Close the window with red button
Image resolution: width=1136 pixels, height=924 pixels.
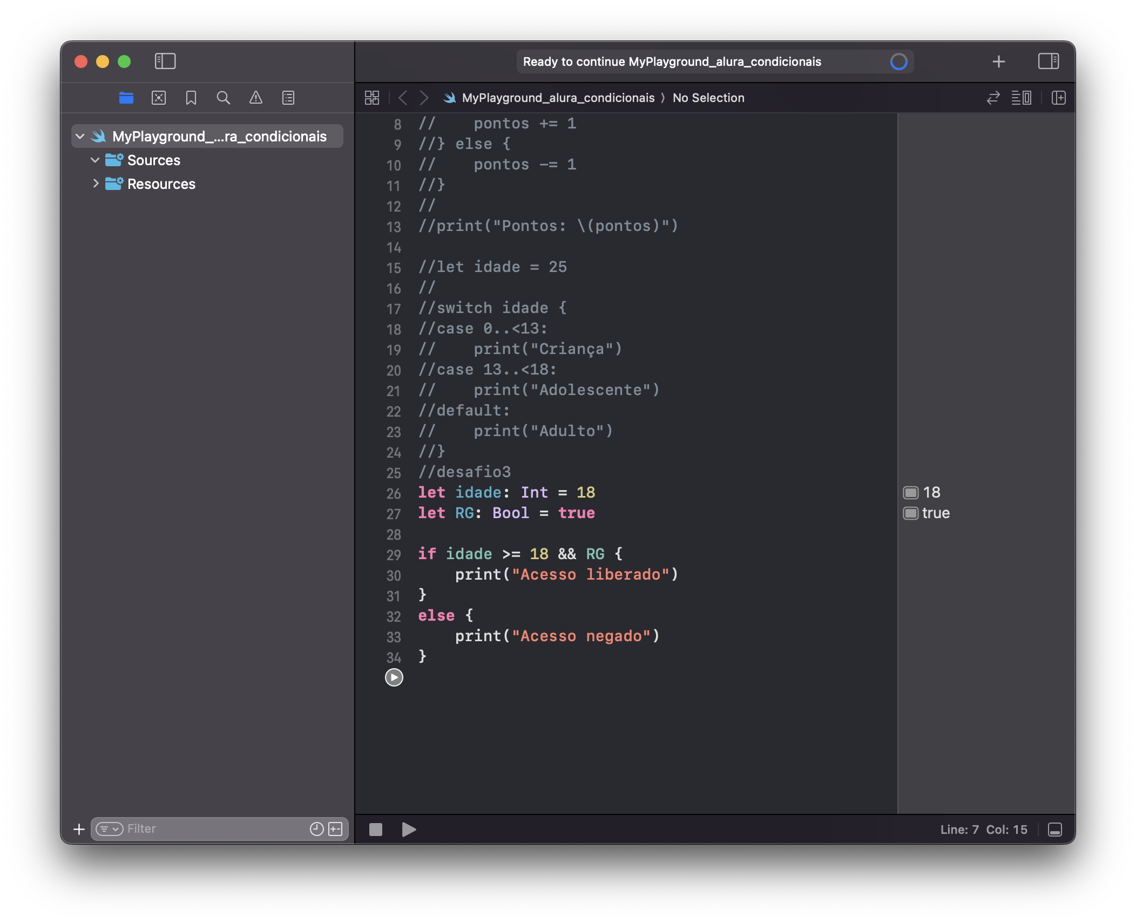point(81,62)
